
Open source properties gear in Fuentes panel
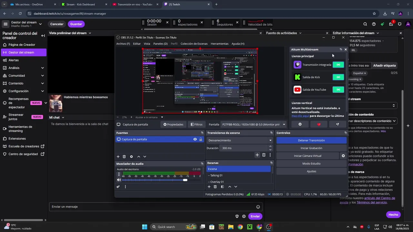[x=131, y=157]
